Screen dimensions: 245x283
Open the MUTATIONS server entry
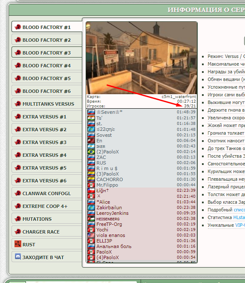(47, 219)
